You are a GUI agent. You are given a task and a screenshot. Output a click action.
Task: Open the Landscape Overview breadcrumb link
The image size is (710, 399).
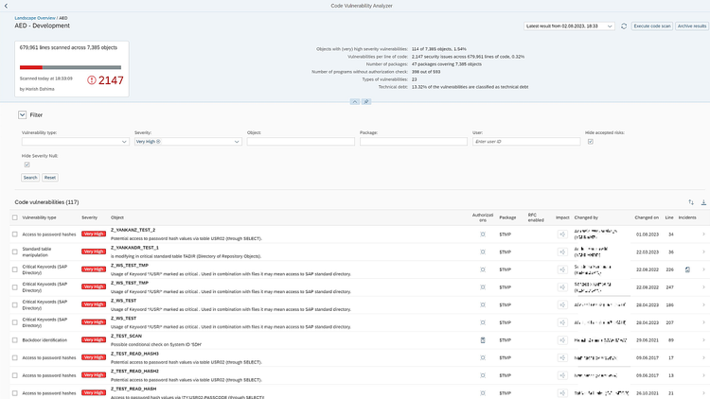click(x=35, y=18)
